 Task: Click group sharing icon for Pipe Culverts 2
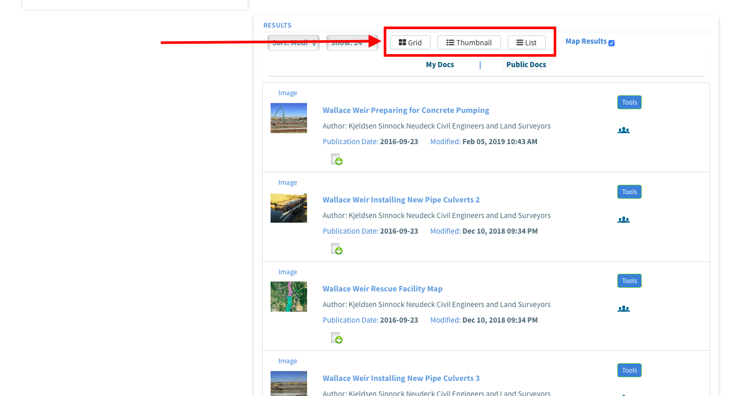click(624, 220)
